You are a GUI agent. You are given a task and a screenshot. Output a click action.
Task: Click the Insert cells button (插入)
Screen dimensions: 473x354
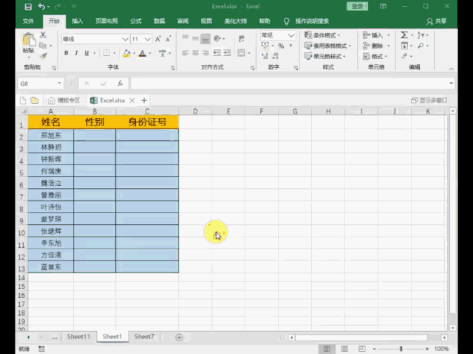pos(372,35)
